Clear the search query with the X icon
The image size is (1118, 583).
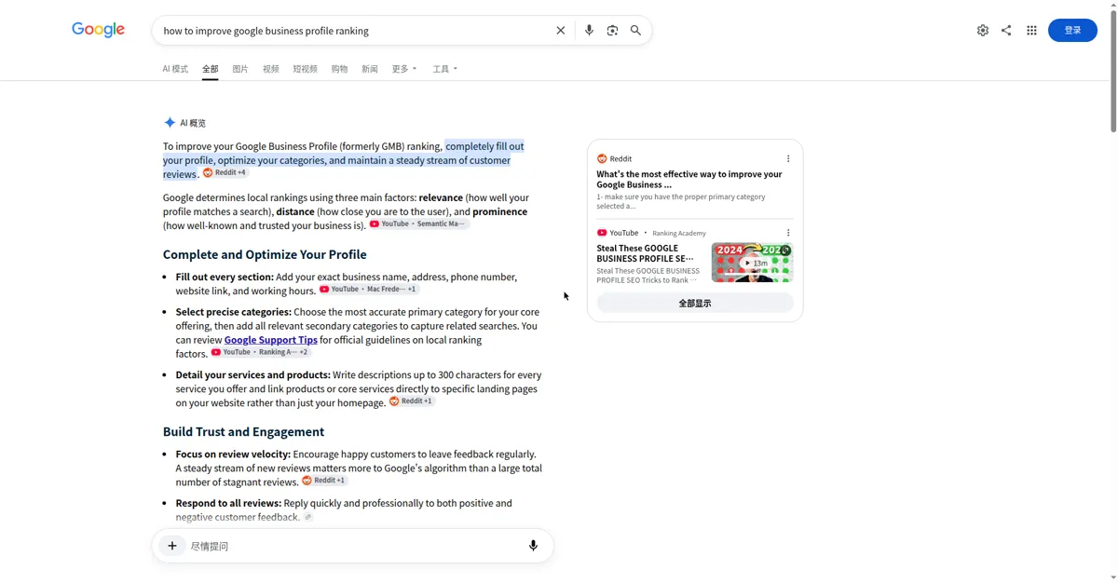(x=561, y=31)
